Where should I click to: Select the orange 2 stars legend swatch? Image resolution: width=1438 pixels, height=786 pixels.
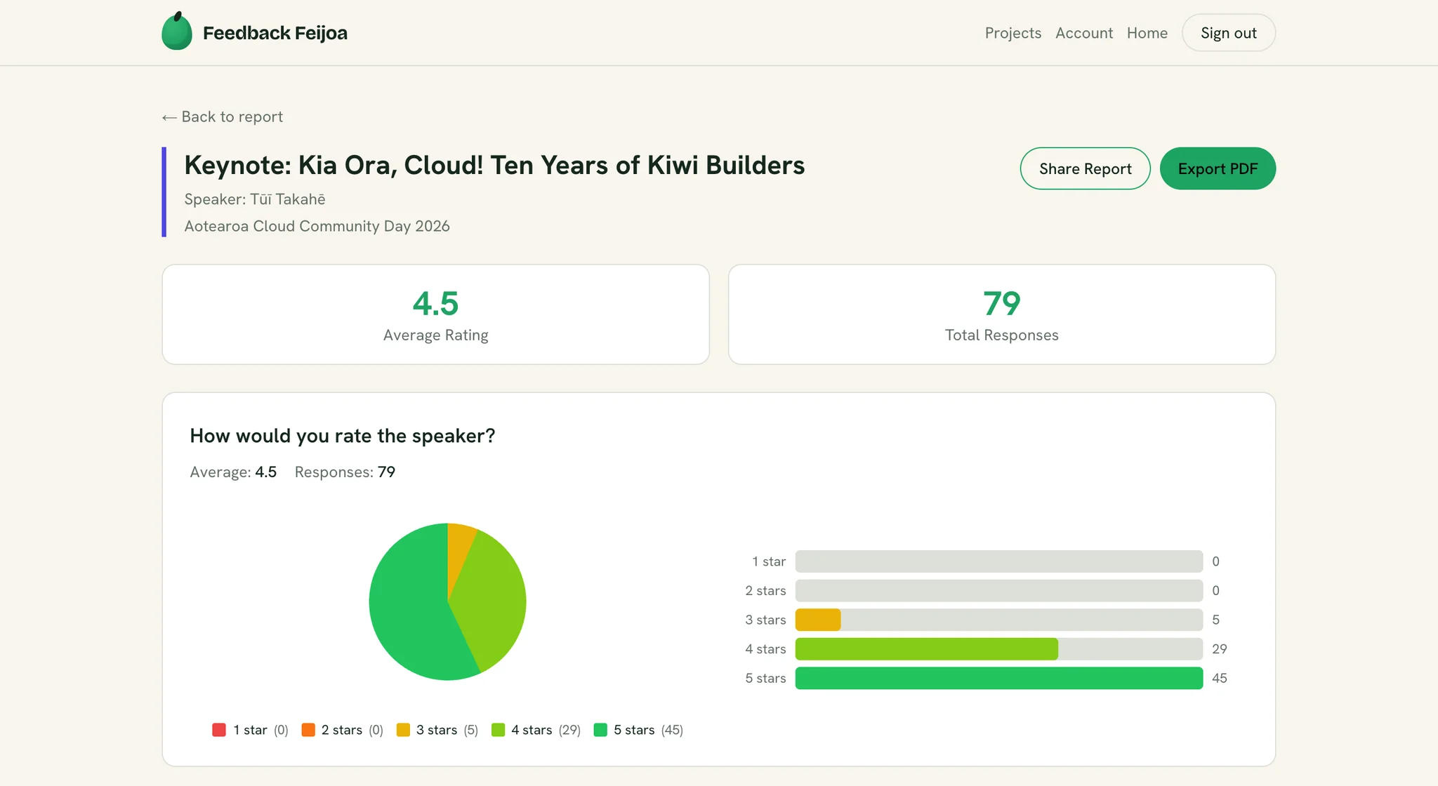coord(308,730)
